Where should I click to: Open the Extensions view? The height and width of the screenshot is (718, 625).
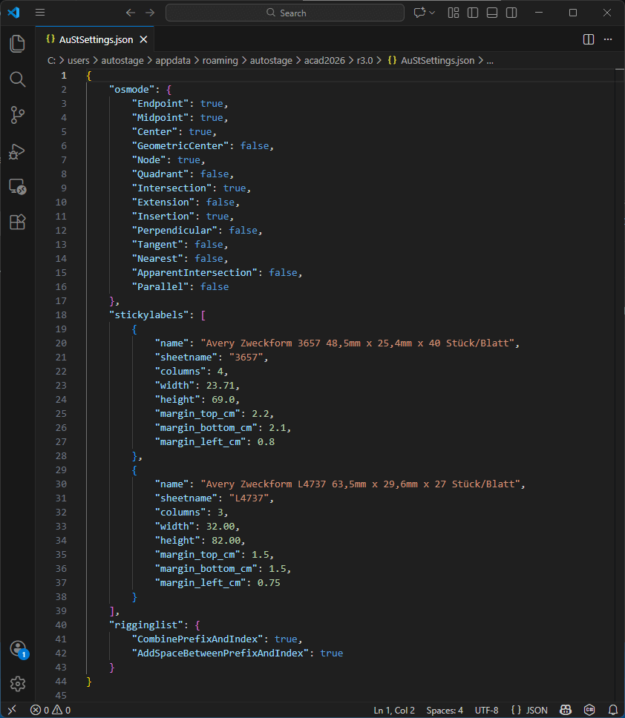point(18,222)
